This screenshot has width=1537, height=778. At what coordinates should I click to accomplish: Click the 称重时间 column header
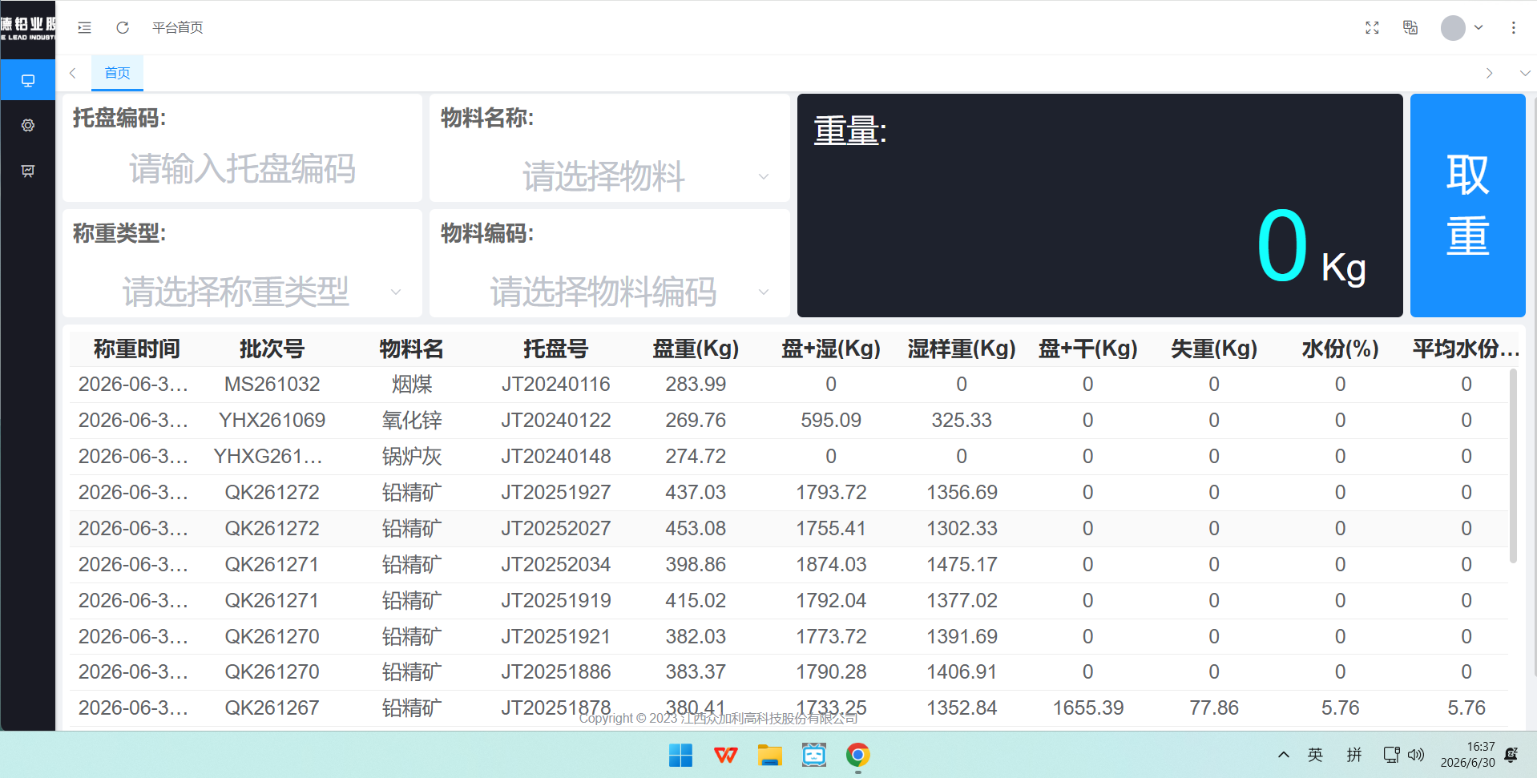coord(136,349)
